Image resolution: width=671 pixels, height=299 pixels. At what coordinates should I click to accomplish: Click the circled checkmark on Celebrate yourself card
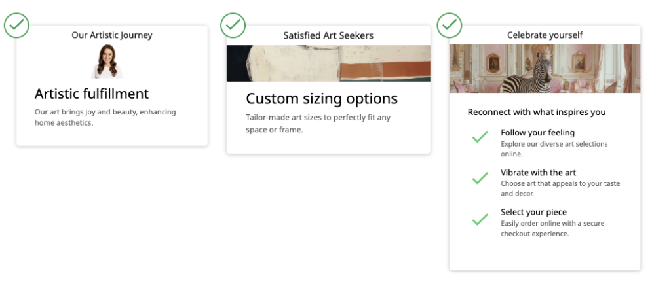(449, 26)
